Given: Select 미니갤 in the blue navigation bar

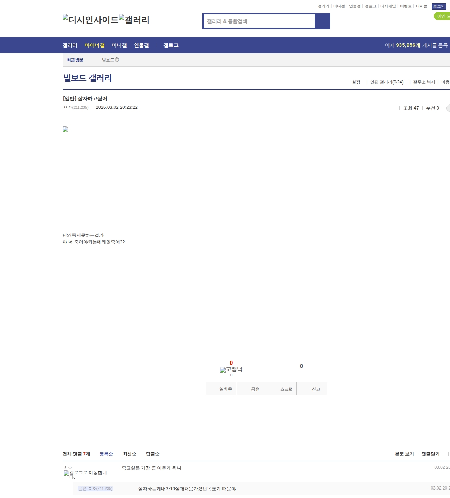Looking at the screenshot, I should click(119, 45).
